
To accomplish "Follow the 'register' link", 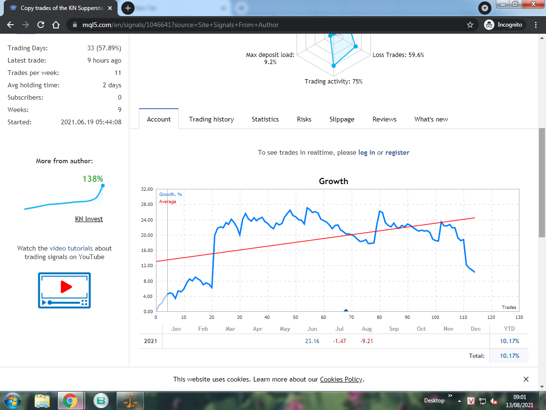I will tap(397, 152).
